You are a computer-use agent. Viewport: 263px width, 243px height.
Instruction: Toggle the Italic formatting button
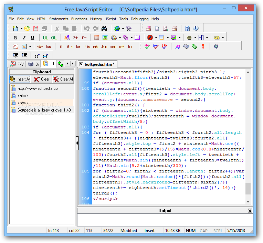(24, 38)
